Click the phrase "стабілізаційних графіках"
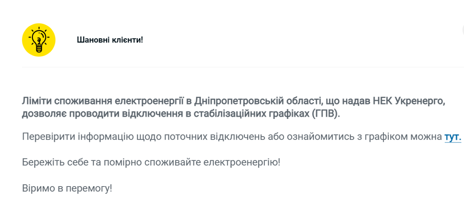The height and width of the screenshot is (205, 464). [x=247, y=114]
